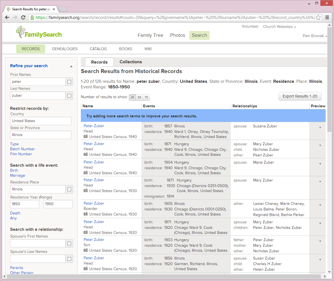
Task: Click camera icon for Boarder 1930 census record
Action: point(86,214)
